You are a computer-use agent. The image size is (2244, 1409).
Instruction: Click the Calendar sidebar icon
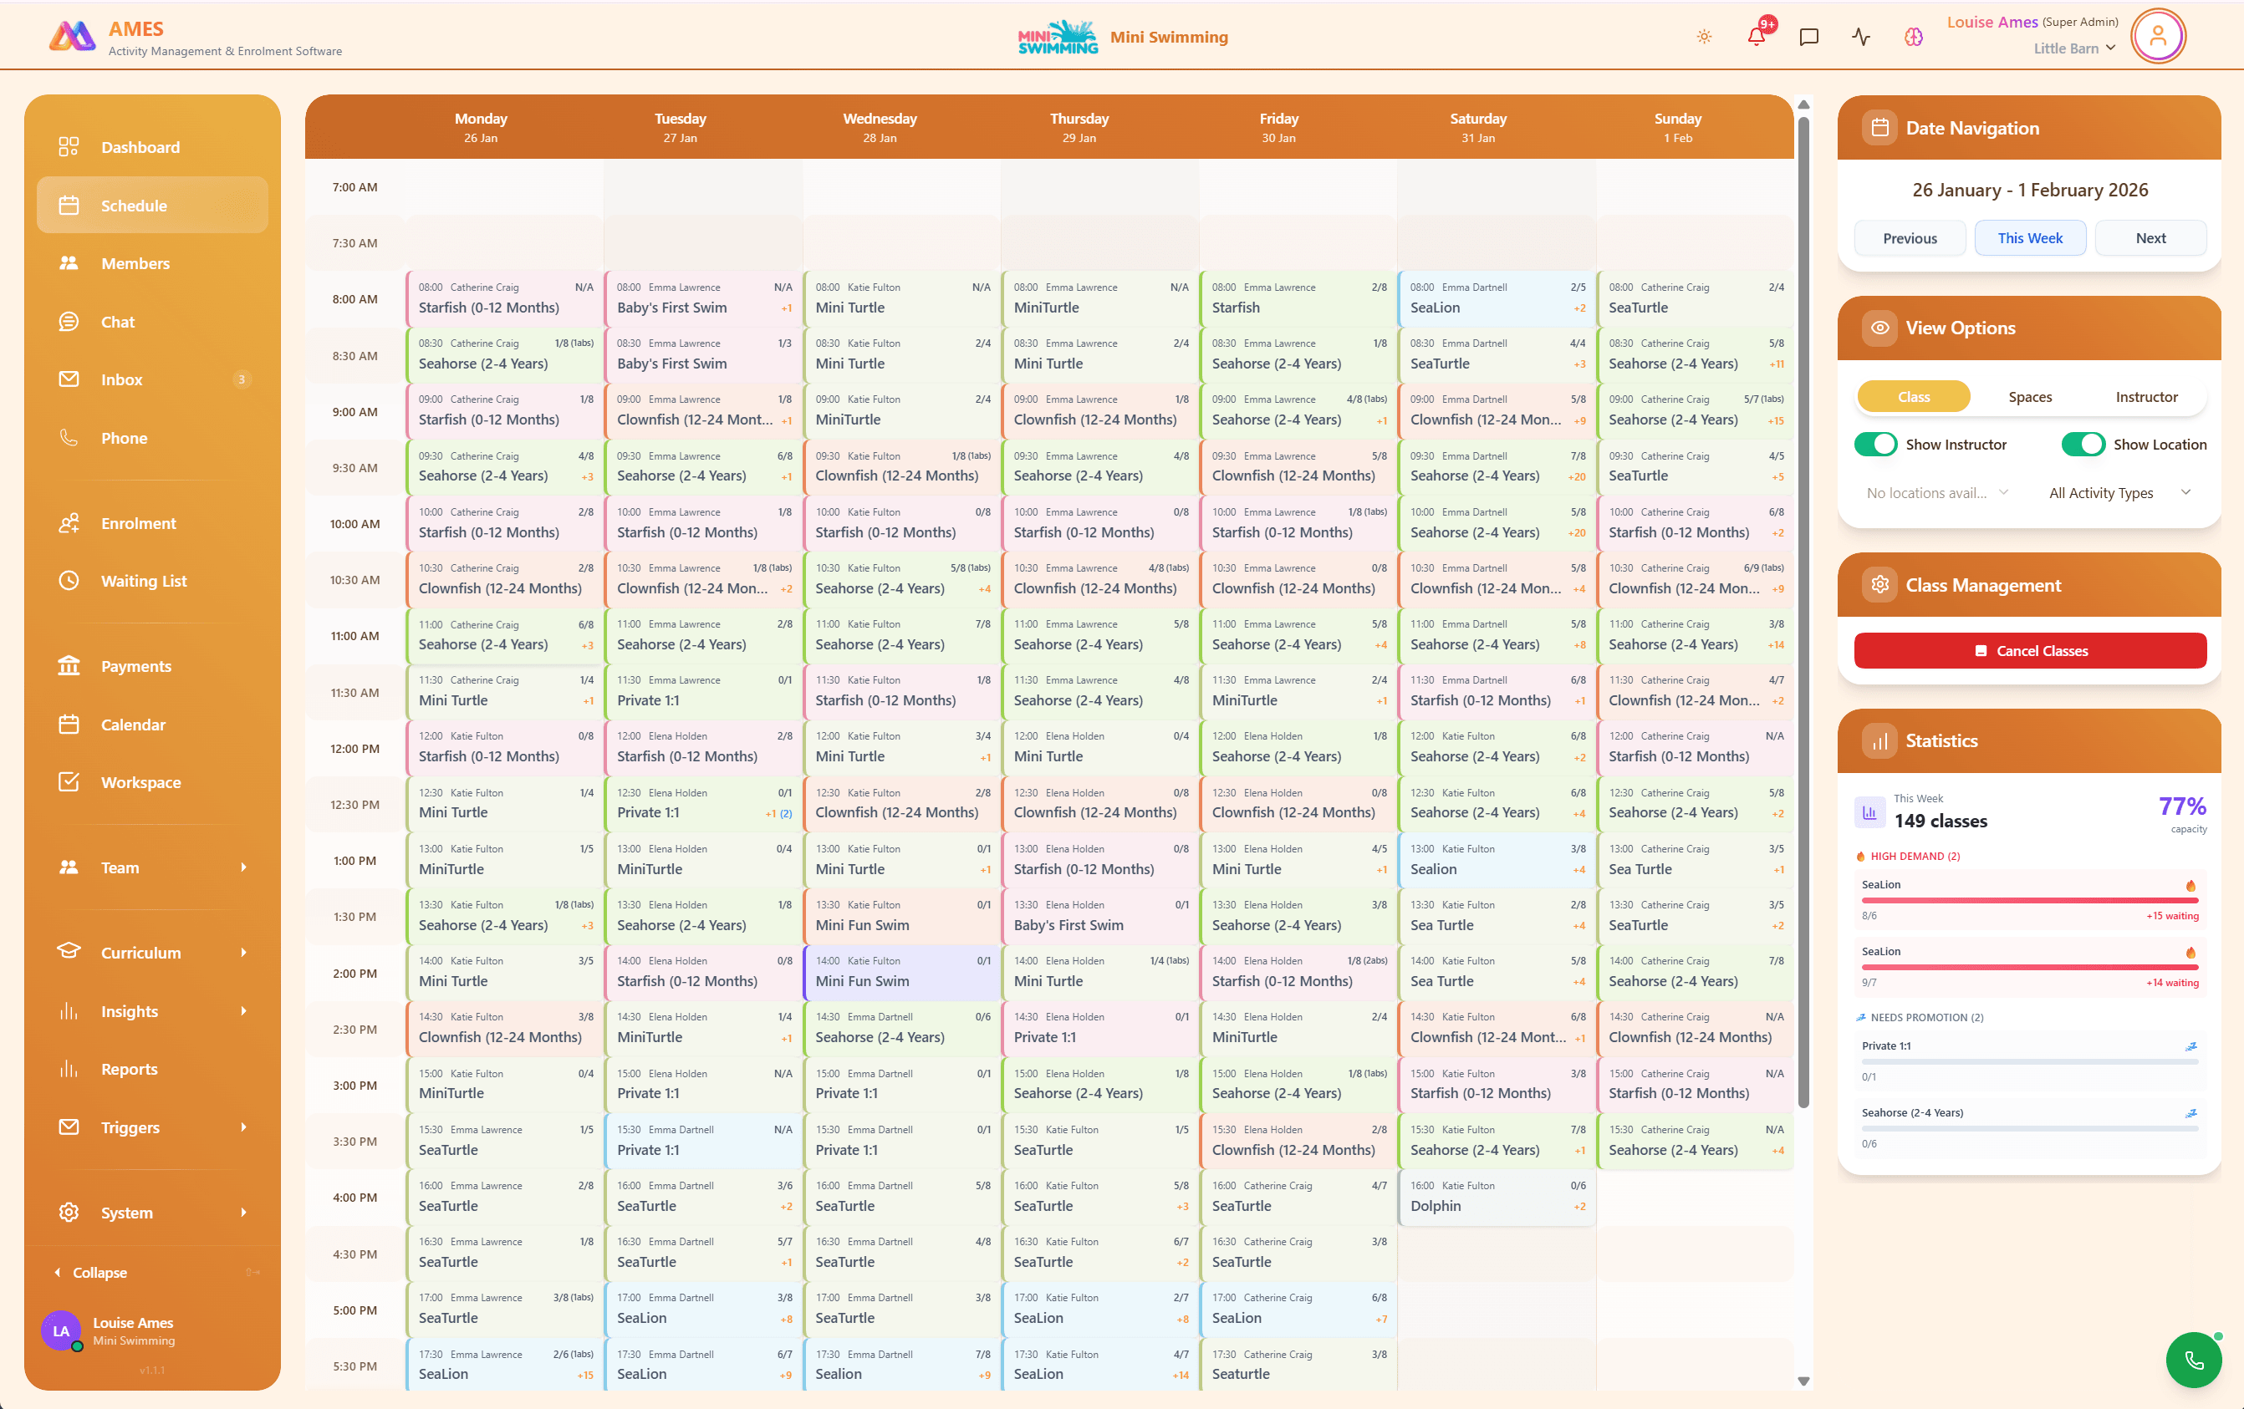click(68, 725)
